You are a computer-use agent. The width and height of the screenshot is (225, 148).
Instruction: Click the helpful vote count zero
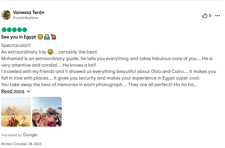[210, 16]
